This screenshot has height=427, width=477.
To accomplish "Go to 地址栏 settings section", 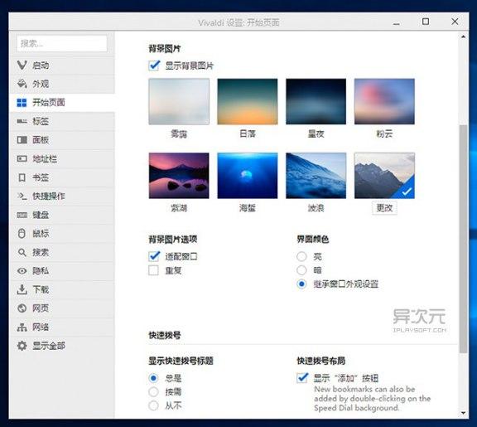I will [x=62, y=158].
